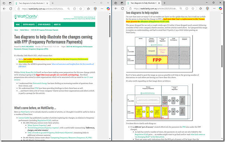Add page to favorites in right window

tap(193, 9)
